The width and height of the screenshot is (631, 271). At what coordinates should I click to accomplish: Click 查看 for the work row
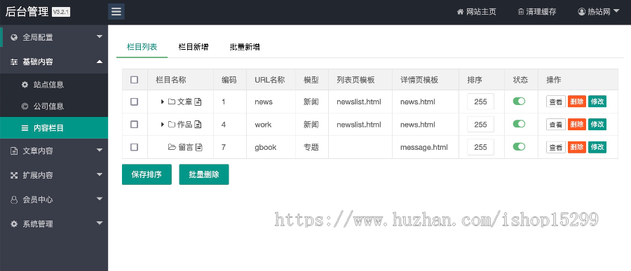[556, 125]
